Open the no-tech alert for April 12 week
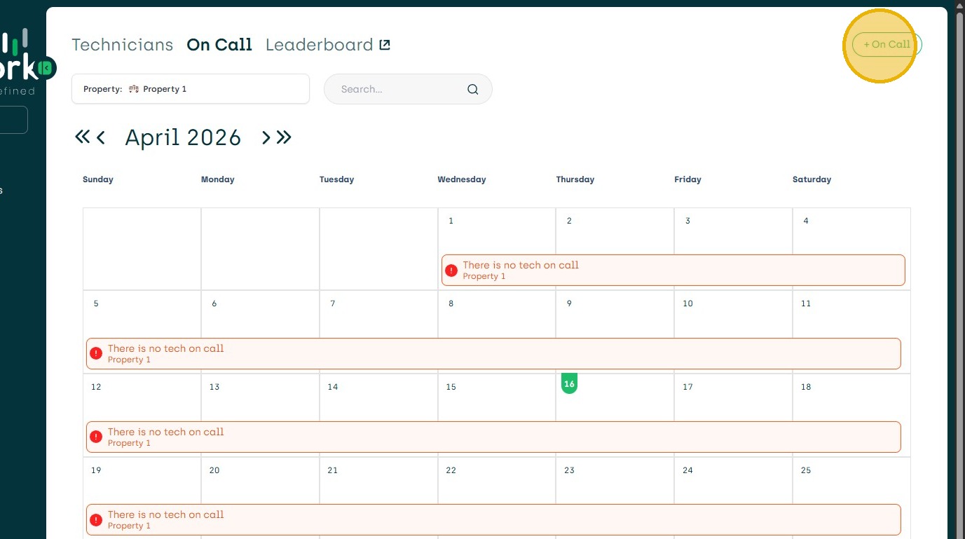The height and width of the screenshot is (539, 965). pyautogui.click(x=493, y=437)
